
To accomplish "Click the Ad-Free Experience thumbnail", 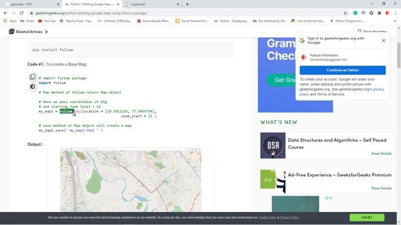I will point(273,181).
